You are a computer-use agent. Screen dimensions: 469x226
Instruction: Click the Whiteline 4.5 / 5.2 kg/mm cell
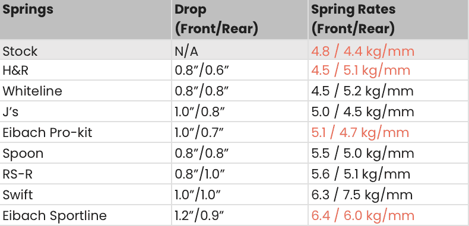coord(388,91)
